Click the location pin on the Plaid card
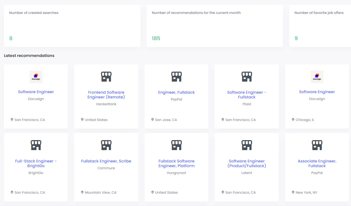Screen dimensions: 351x206 [x=223, y=120]
